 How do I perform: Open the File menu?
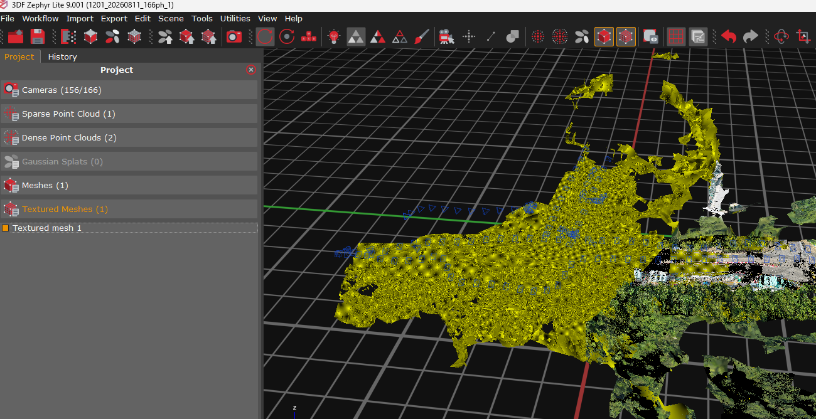coord(8,18)
